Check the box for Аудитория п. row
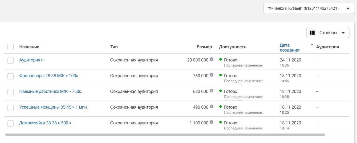Image resolution: width=357 pixels, height=143 pixels. [x=10, y=61]
